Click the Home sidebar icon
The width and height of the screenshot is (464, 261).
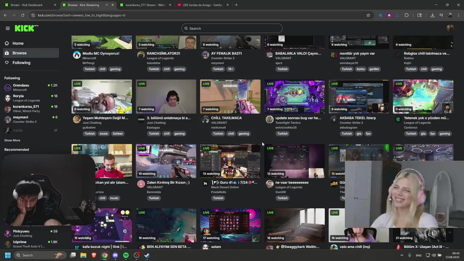pyautogui.click(x=7, y=43)
